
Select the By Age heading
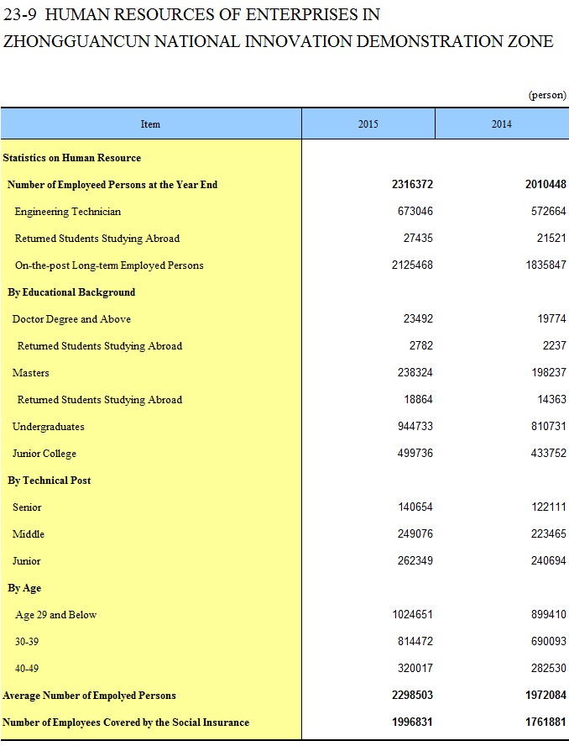[24, 588]
